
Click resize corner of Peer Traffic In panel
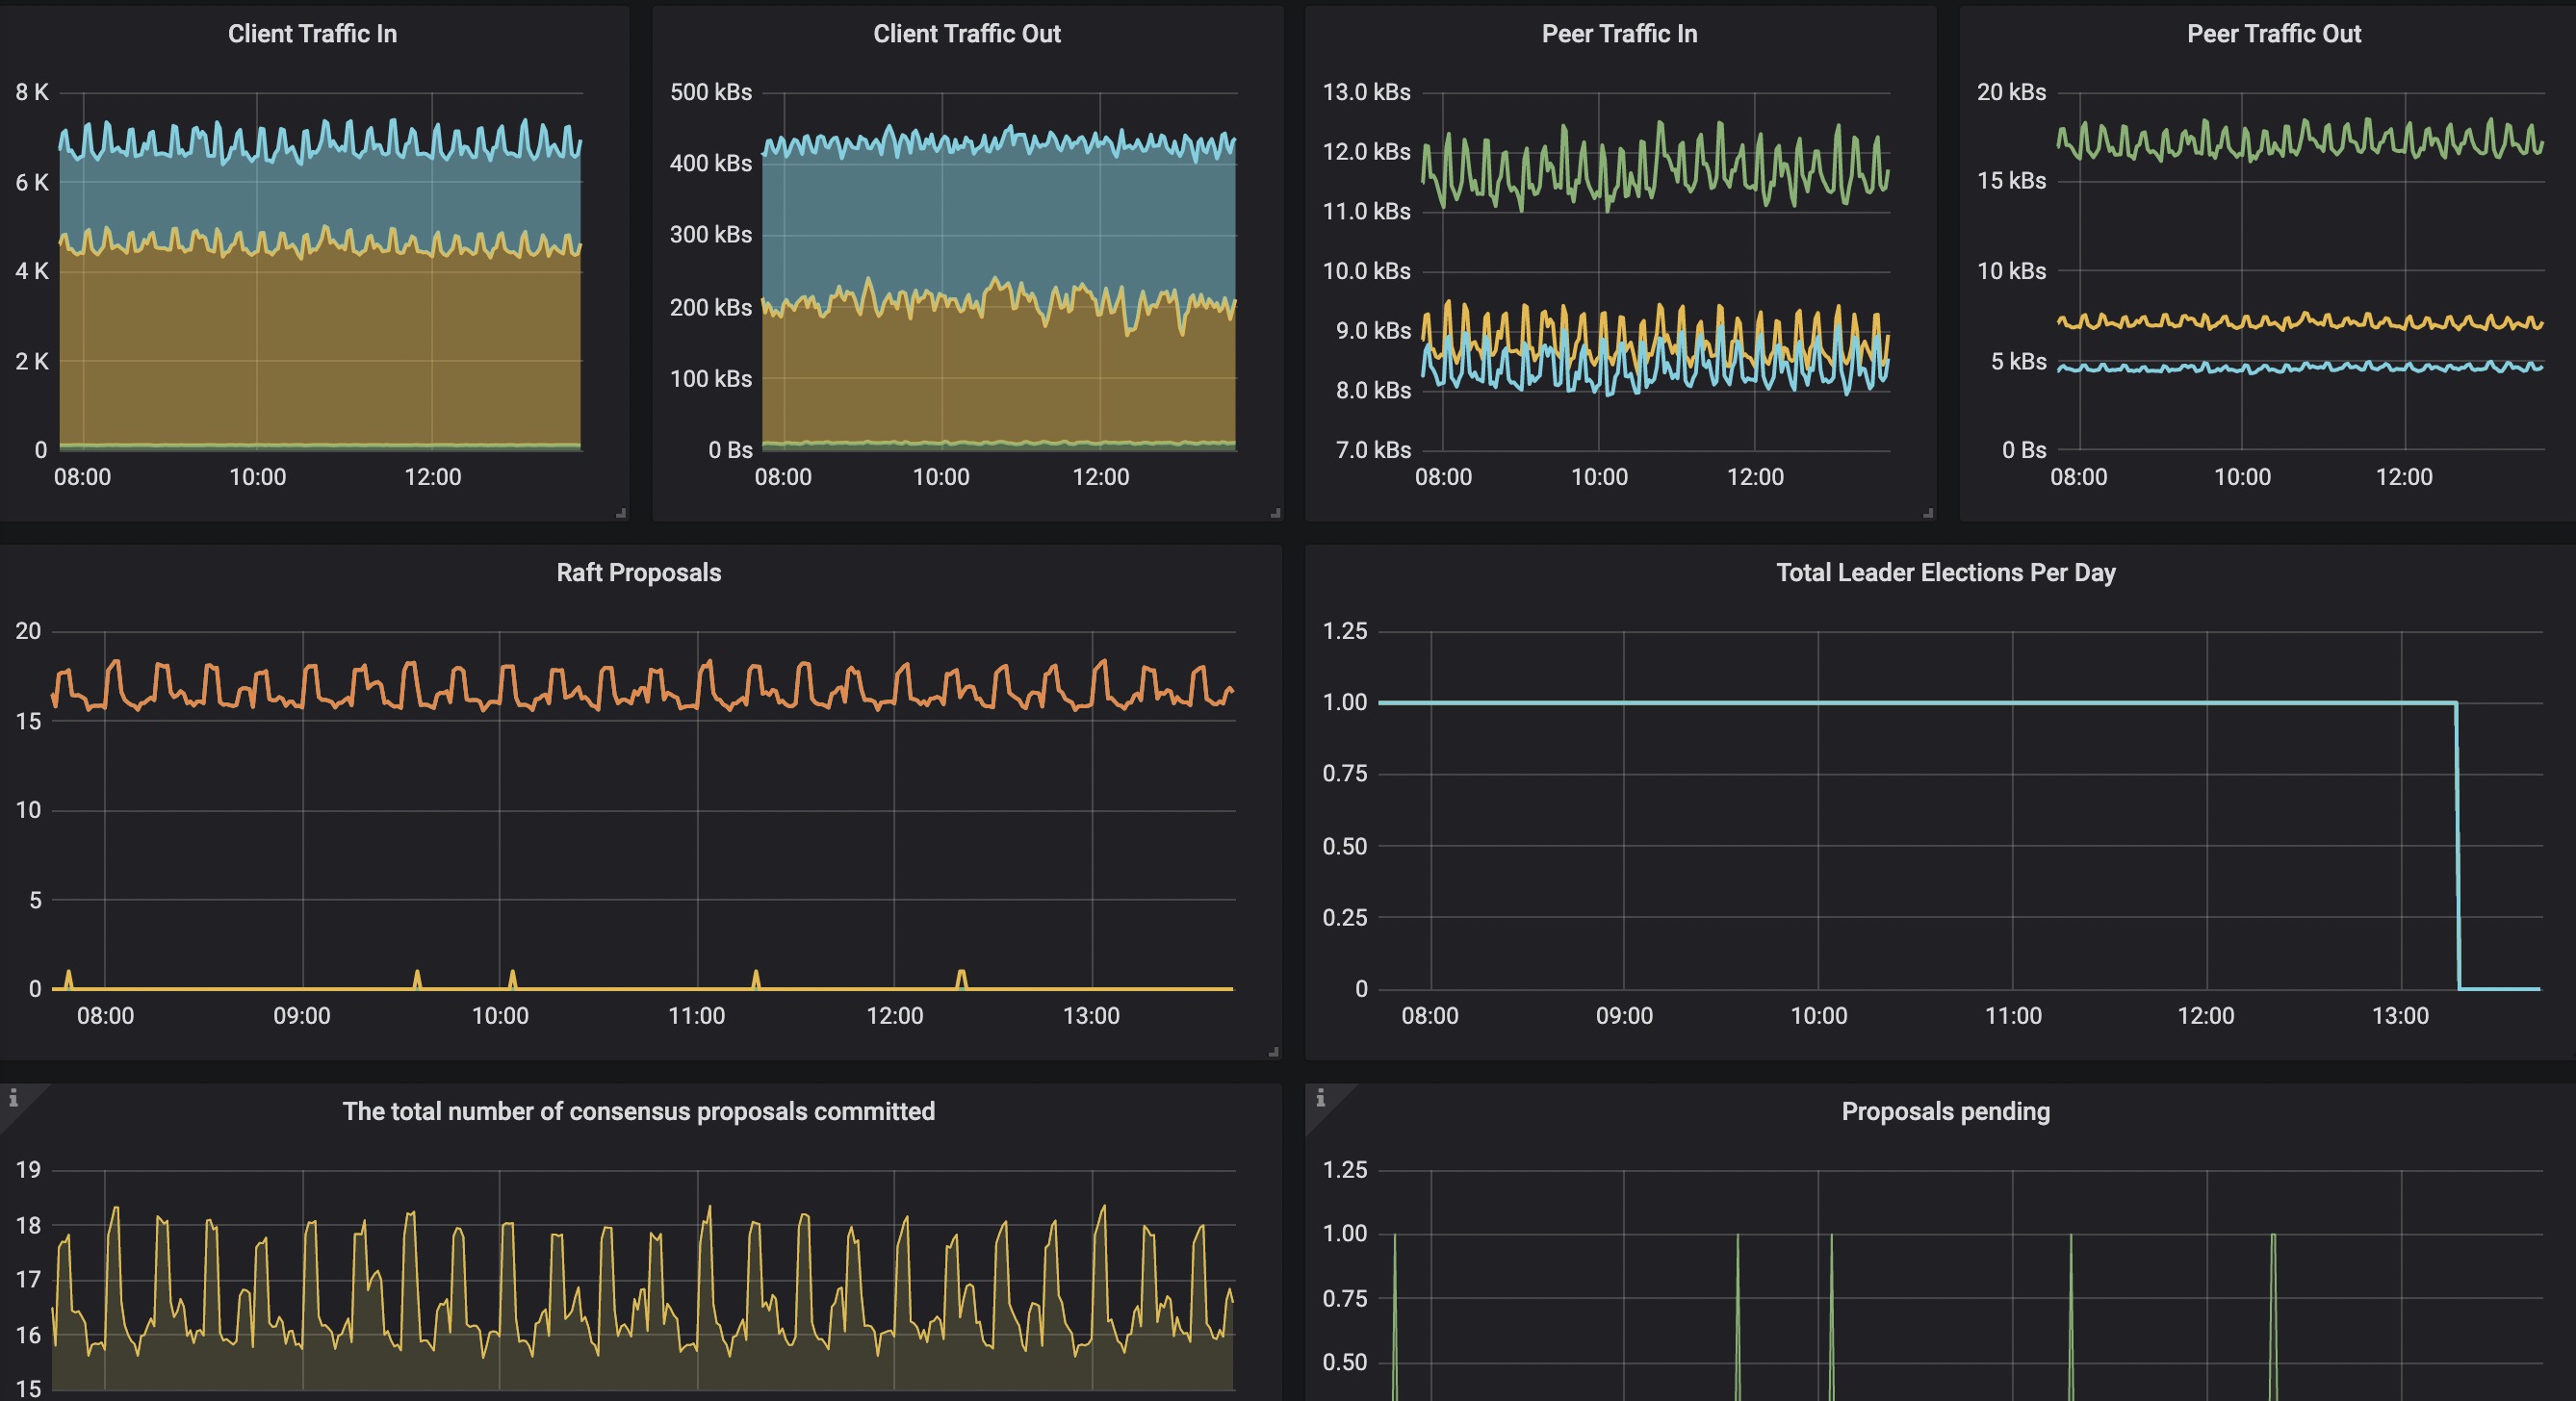pos(1928,513)
